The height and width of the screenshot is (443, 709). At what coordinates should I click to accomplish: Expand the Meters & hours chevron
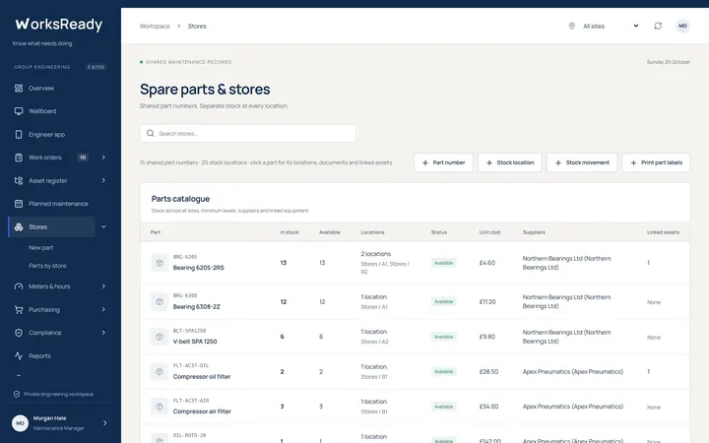click(103, 286)
